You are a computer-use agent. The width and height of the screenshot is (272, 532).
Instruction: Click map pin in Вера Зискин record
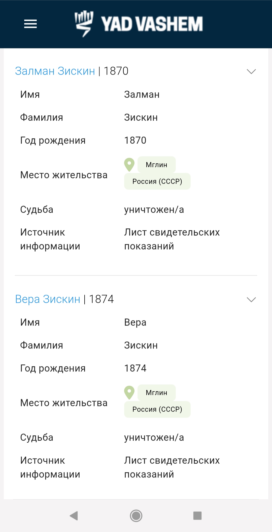129,392
